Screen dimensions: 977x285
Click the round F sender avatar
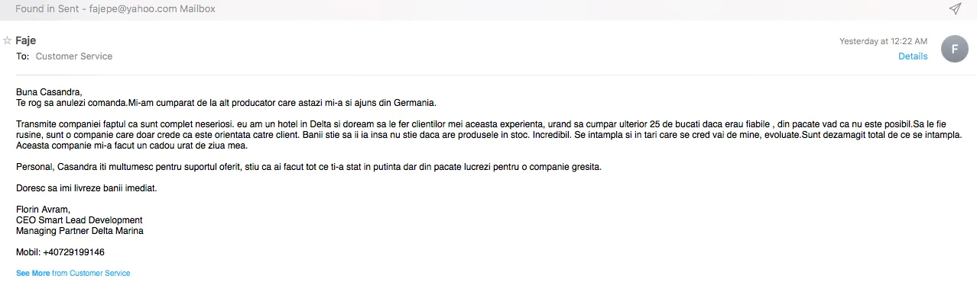pos(954,49)
